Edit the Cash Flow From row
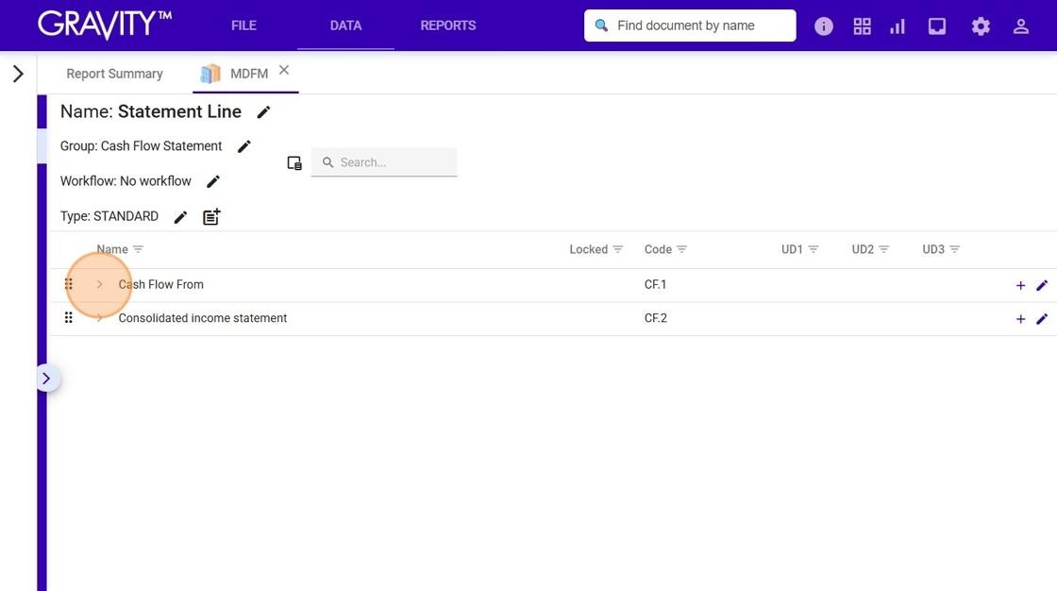 coord(1042,285)
